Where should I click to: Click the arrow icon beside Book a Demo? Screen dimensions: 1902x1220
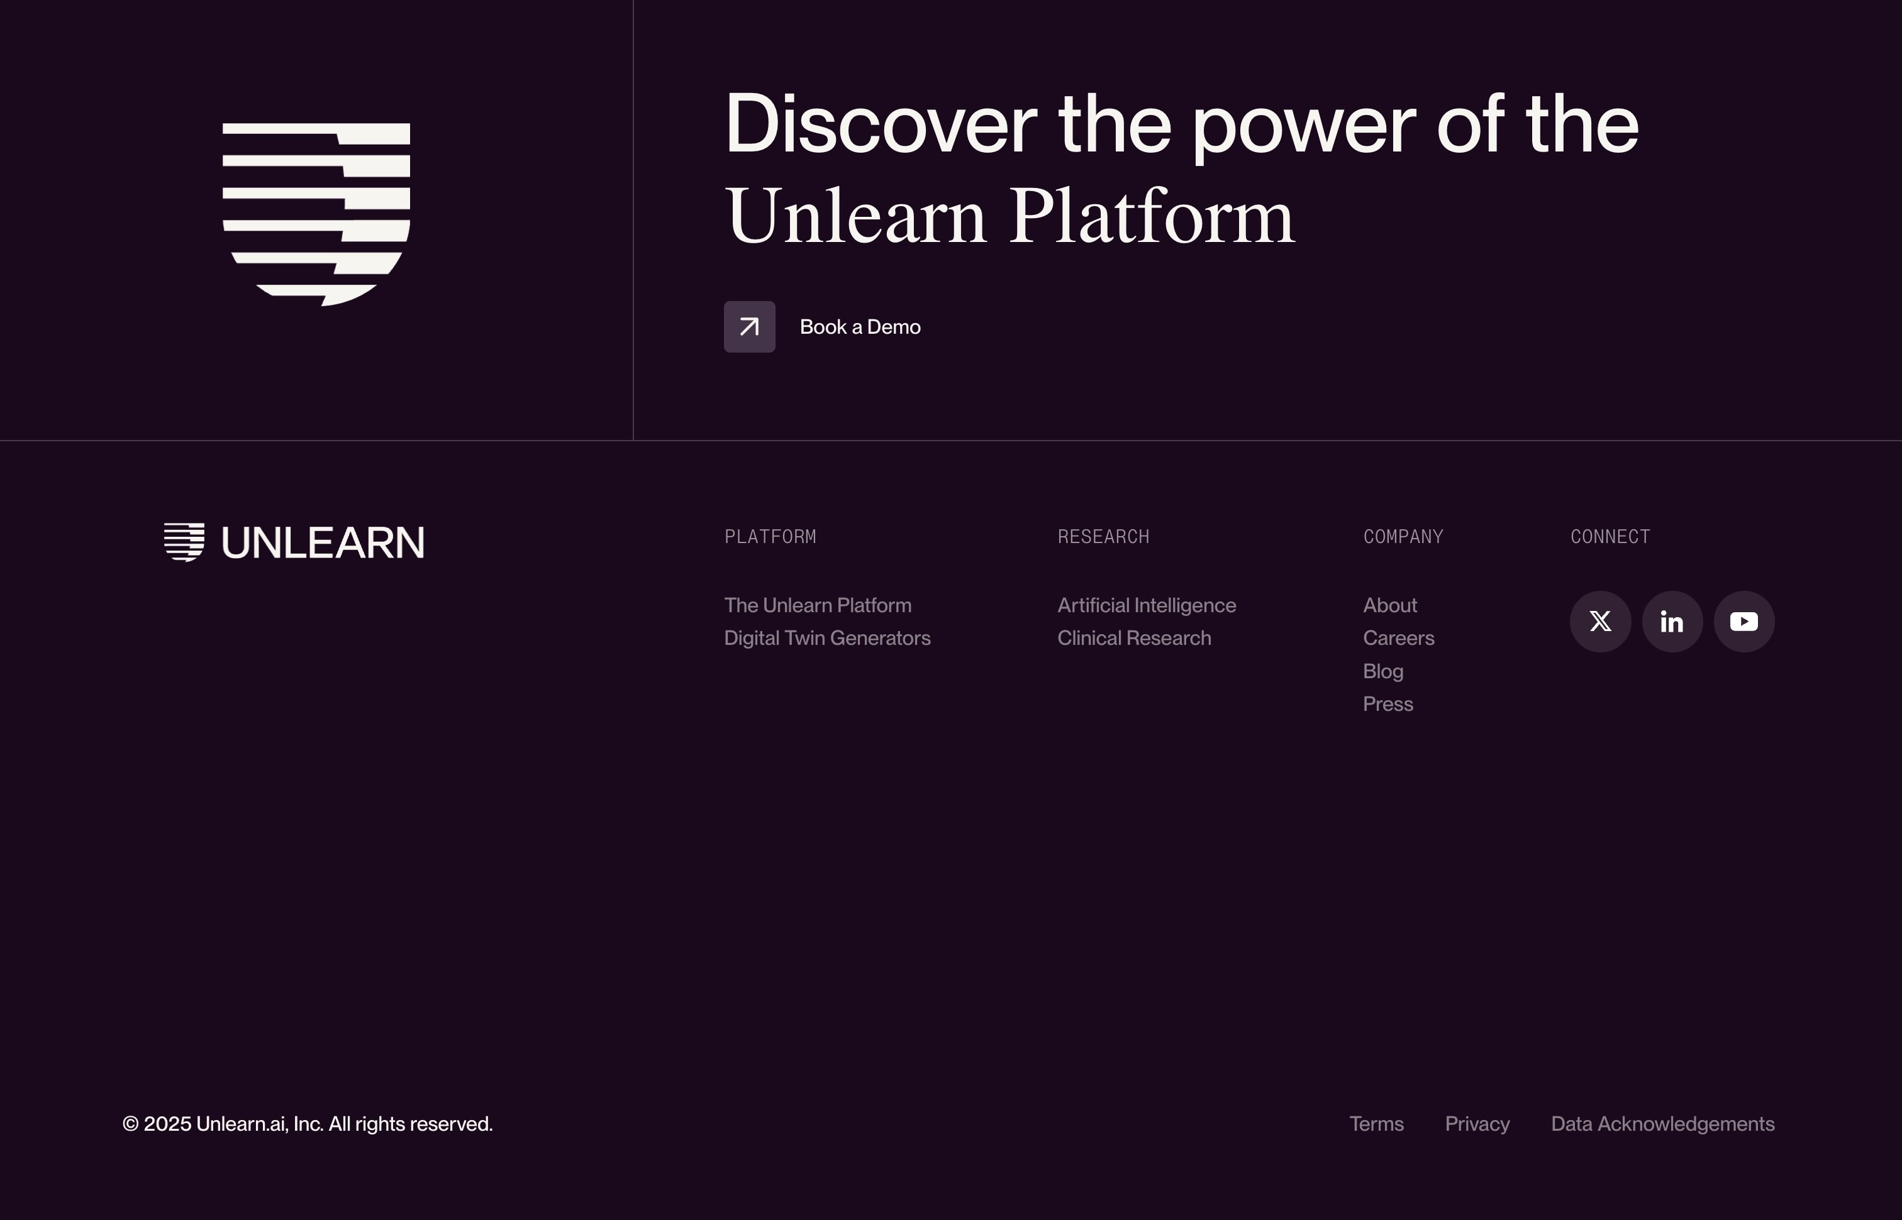coord(749,326)
